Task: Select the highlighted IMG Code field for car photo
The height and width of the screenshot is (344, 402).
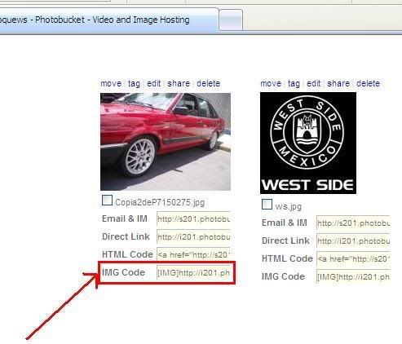Action: pos(193,272)
